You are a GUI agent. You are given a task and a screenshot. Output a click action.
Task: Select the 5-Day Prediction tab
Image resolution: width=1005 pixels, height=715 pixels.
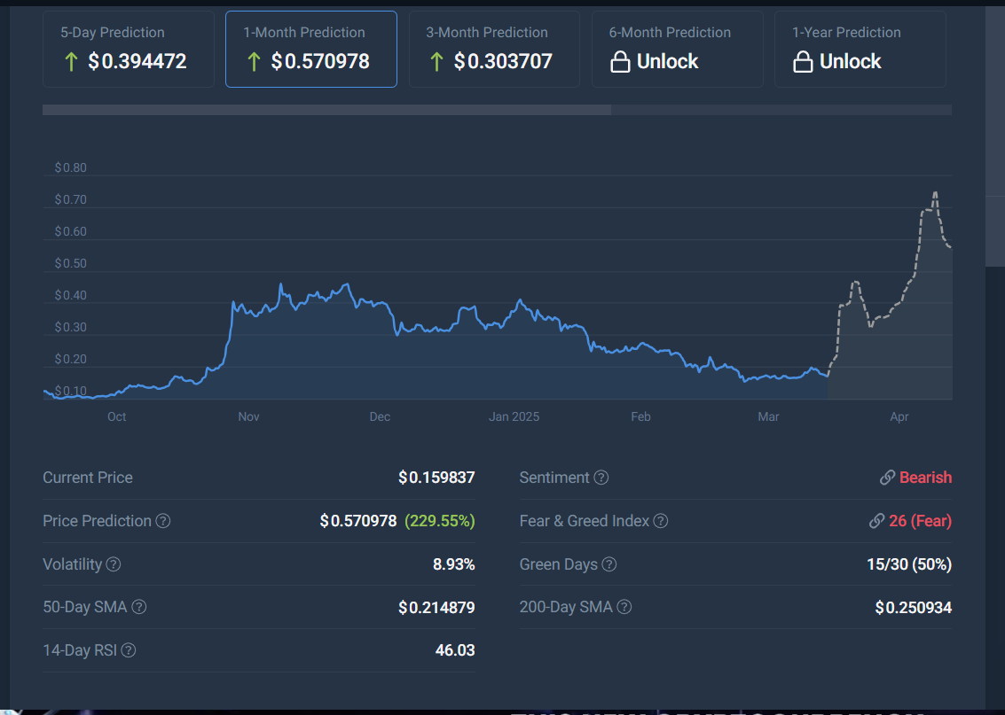[129, 49]
